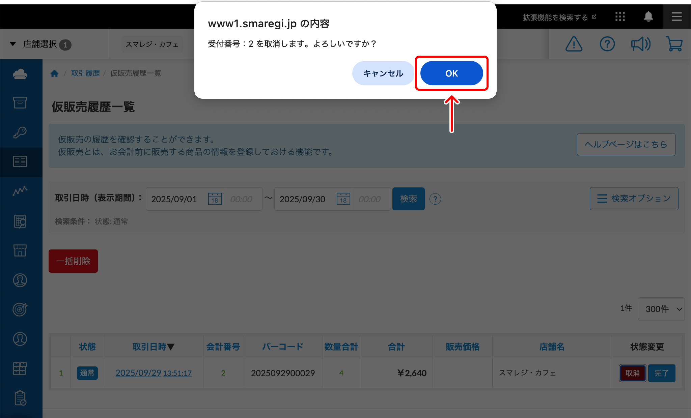Click キャンセル in the dialog

pos(383,73)
